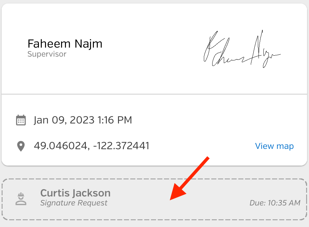Click the dashed border of the request card
This screenshot has height=227, width=309.
tap(154, 179)
